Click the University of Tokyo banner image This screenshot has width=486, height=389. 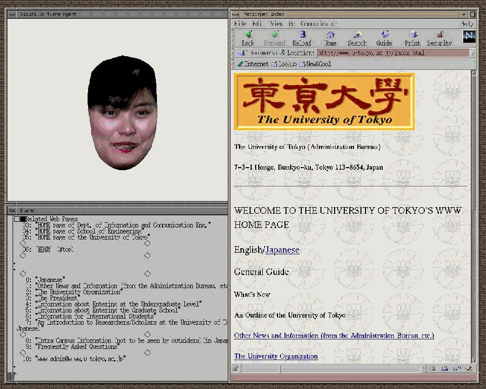pos(324,101)
